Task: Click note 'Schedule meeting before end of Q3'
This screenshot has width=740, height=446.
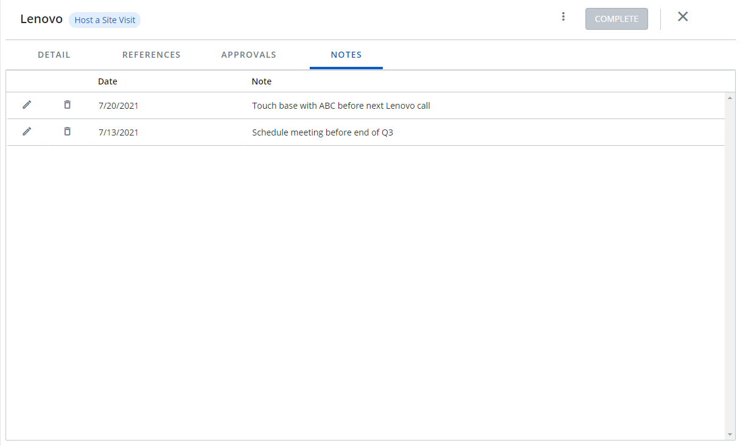Action: (x=323, y=132)
